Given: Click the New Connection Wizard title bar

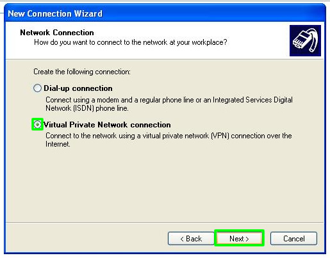Looking at the screenshot, I should pos(165,13).
